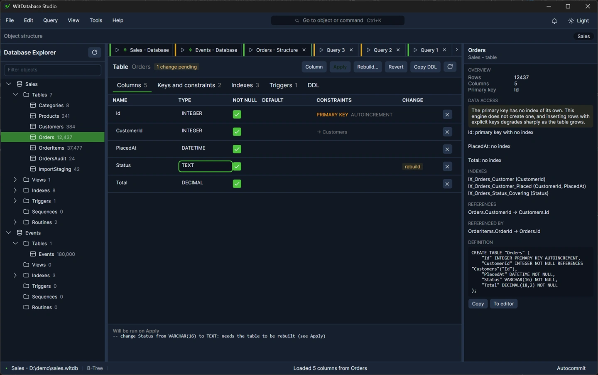Click the Customers table icon
Image resolution: width=598 pixels, height=375 pixels.
33,126
